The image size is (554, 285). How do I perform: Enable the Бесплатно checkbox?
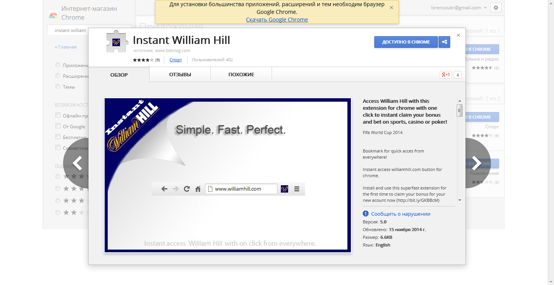58,137
